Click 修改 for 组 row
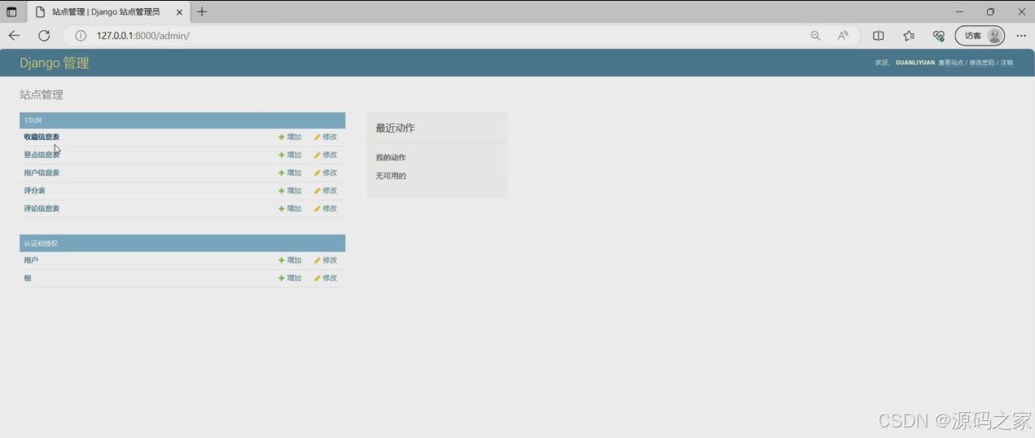 326,278
